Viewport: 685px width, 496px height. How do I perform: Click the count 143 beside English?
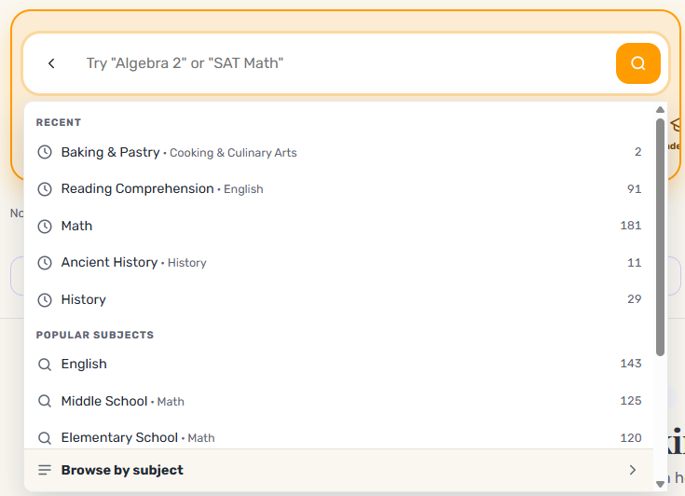click(631, 364)
